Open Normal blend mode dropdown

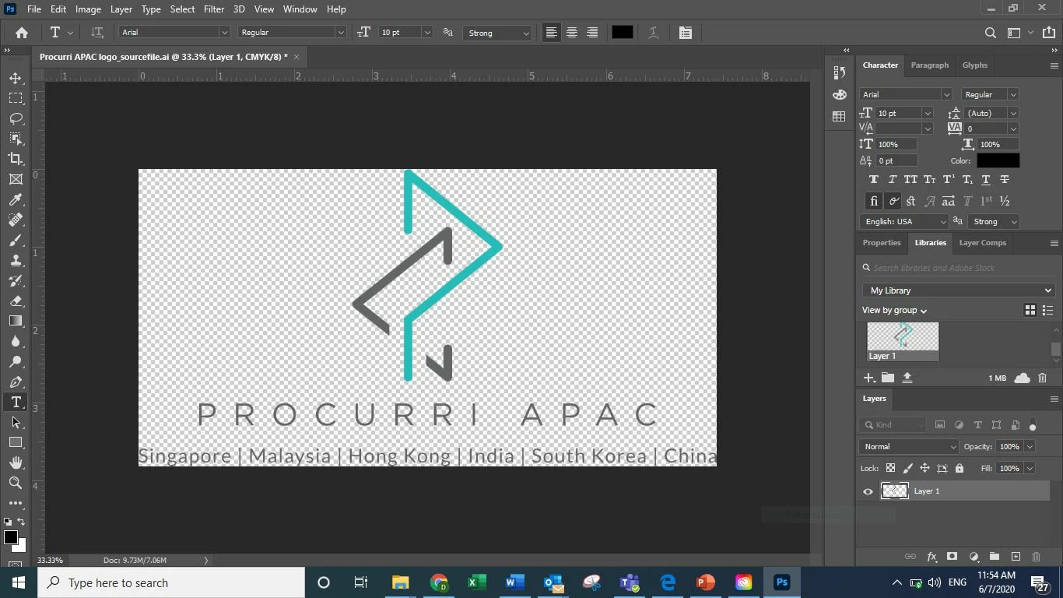point(909,447)
